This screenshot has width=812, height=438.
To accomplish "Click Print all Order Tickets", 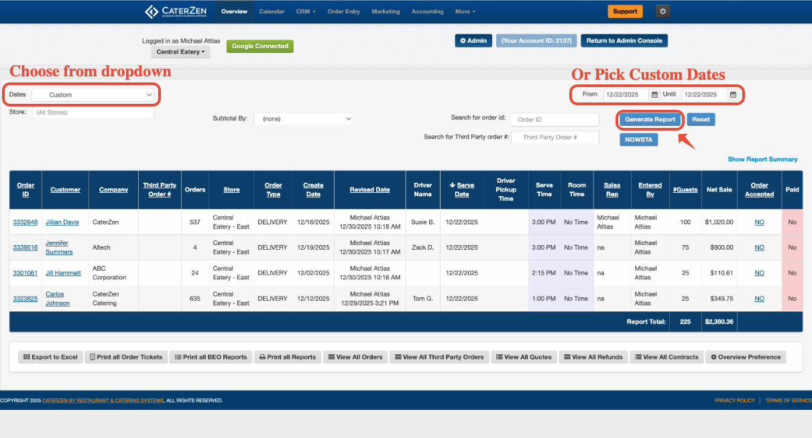I will tap(126, 357).
